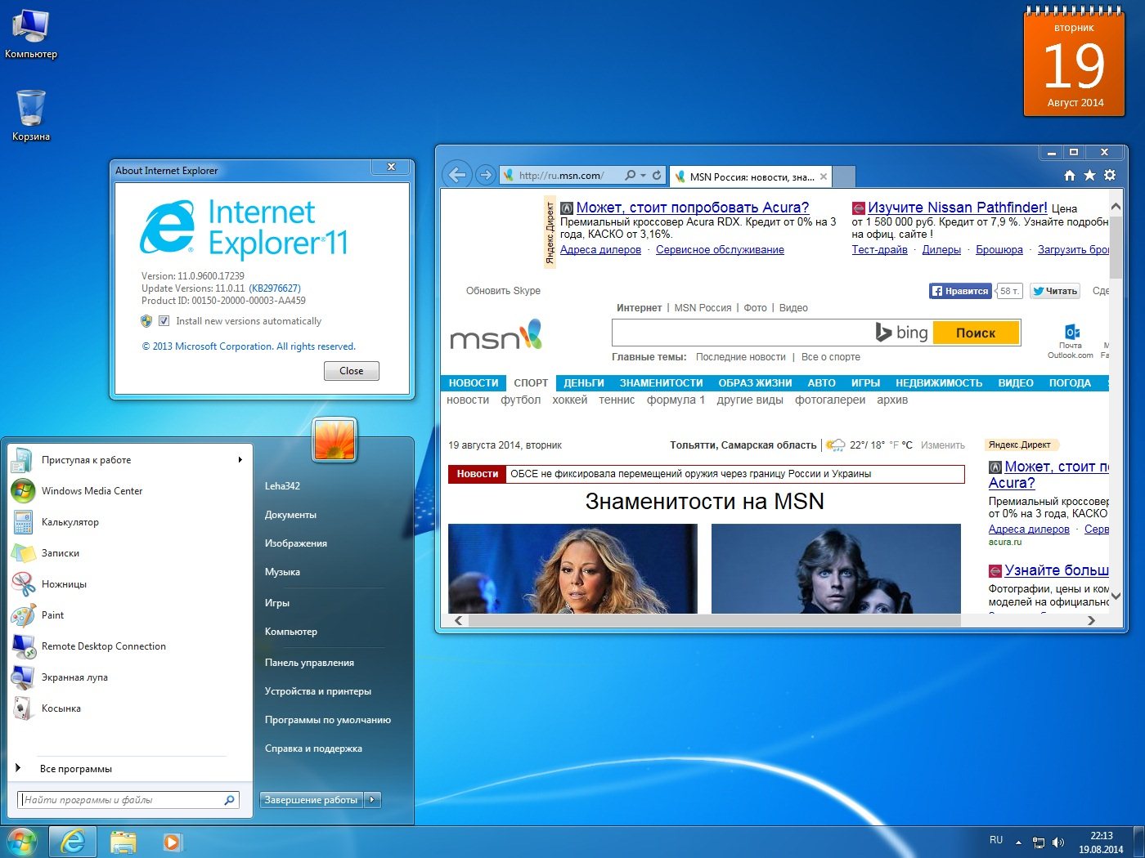Image resolution: width=1145 pixels, height=858 pixels.
Task: Click the Facebook Нравится button
Action: 960,291
